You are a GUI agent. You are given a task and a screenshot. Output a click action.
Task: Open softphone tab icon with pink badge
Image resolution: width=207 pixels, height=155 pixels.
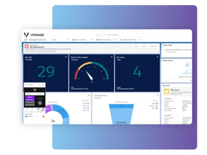click(x=43, y=109)
